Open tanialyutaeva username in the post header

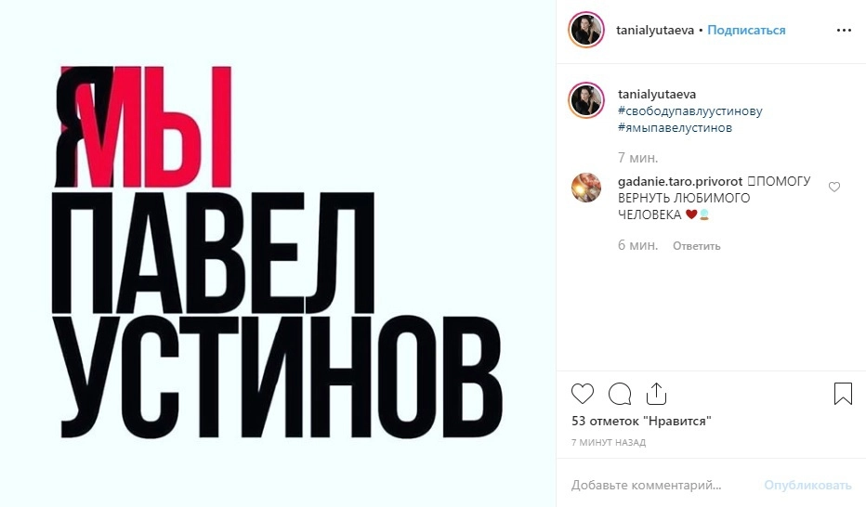click(x=655, y=31)
